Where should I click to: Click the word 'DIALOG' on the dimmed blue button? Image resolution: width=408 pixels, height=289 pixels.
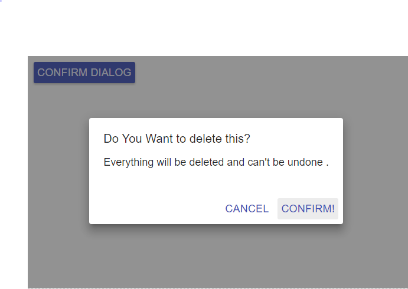[x=111, y=73]
